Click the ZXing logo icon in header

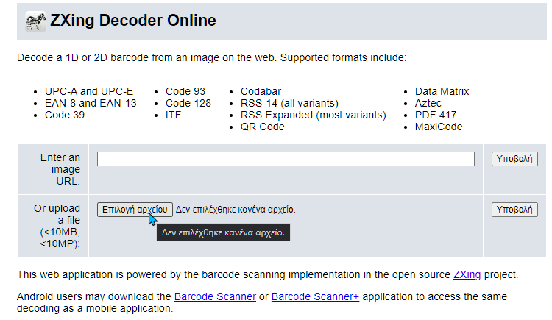tap(35, 21)
